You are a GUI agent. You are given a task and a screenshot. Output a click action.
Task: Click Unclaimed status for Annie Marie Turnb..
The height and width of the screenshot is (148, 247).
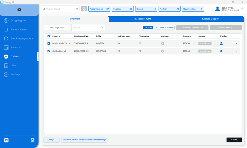coord(205,43)
